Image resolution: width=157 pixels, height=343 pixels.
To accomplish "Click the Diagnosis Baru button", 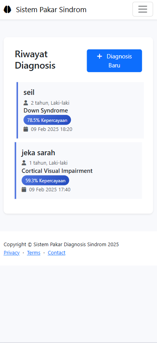I will pos(114,61).
